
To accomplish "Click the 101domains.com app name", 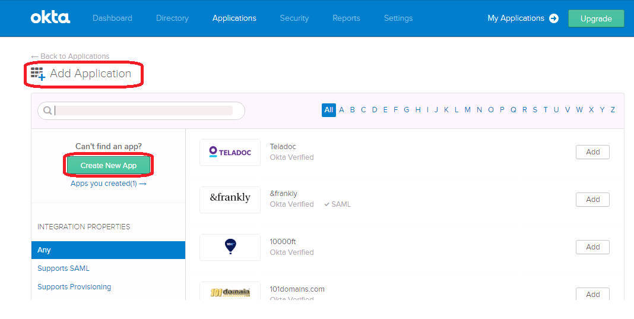I will pyautogui.click(x=297, y=289).
